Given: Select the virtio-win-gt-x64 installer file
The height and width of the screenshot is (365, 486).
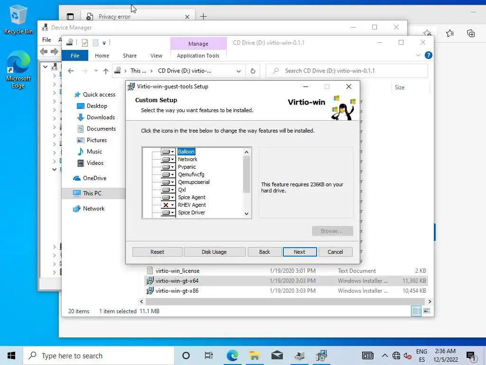Looking at the screenshot, I should [177, 281].
